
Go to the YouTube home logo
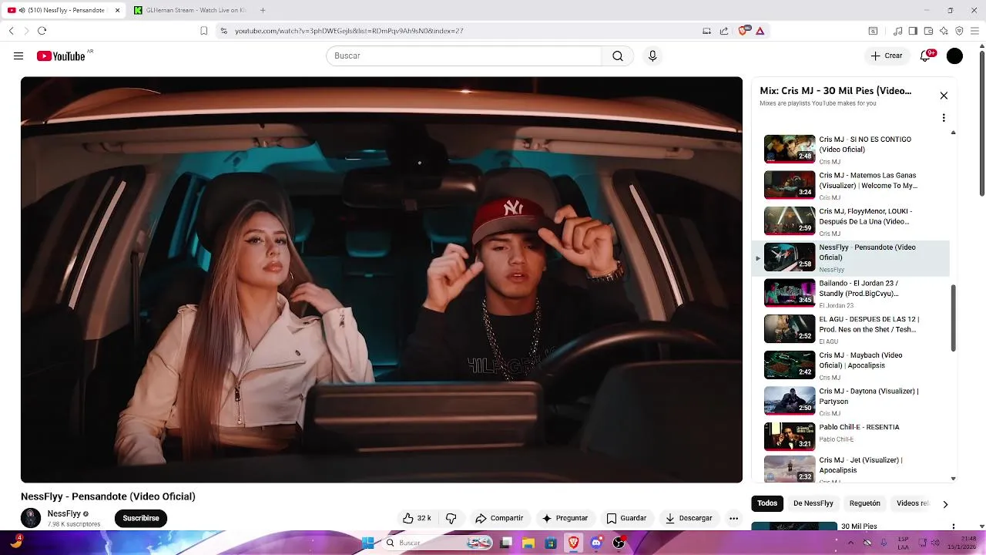(61, 56)
